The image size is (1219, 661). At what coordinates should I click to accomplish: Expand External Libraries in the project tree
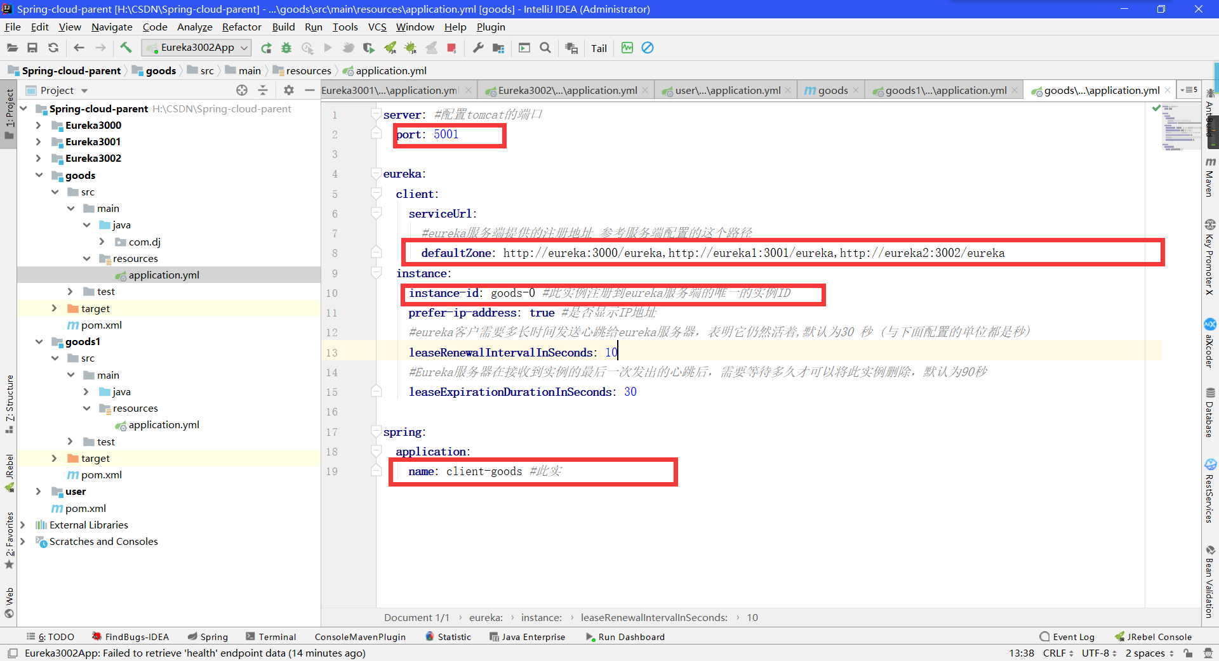pos(23,525)
